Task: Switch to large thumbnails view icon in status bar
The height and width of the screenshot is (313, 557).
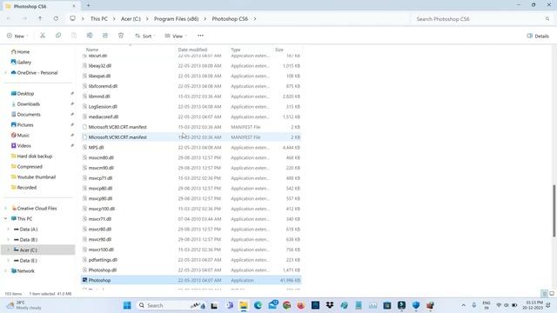Action: coord(552,294)
